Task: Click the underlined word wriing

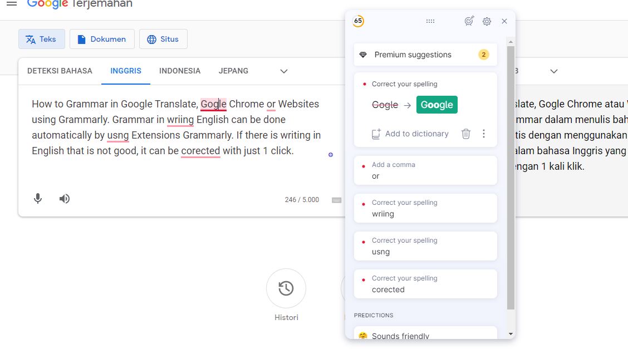Action: [180, 120]
